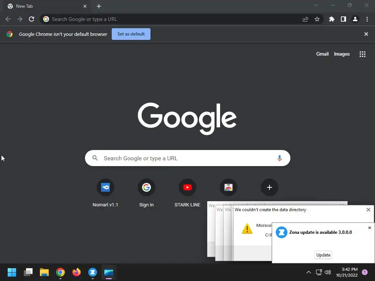Open Zona from the taskbar

click(x=93, y=272)
